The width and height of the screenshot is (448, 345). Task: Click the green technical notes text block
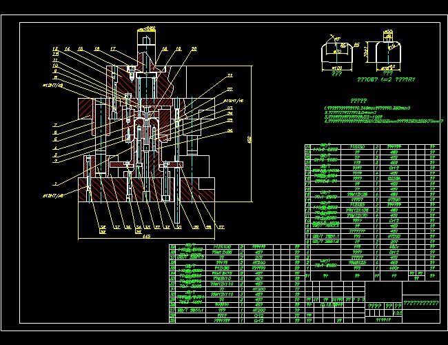(386, 115)
